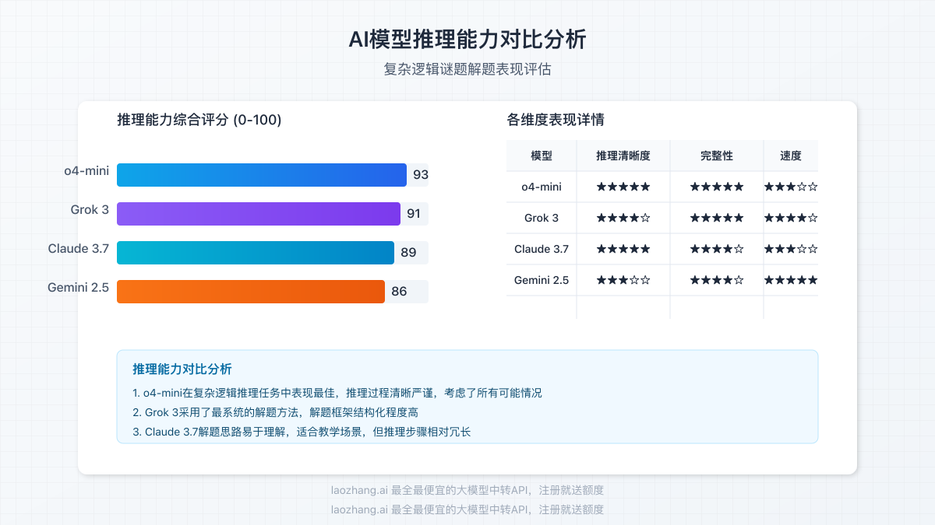Click the 推理清晰度 column header
This screenshot has width=935, height=525.
623,156
